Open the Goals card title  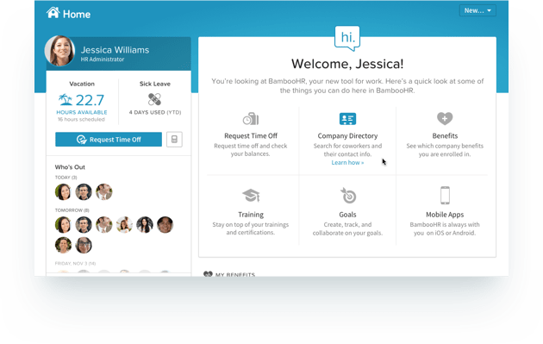point(347,215)
